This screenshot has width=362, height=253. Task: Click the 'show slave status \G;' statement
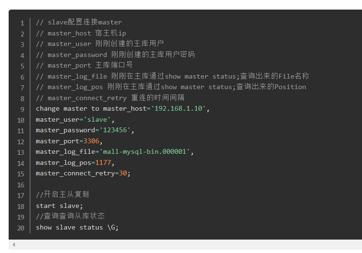pos(77,228)
